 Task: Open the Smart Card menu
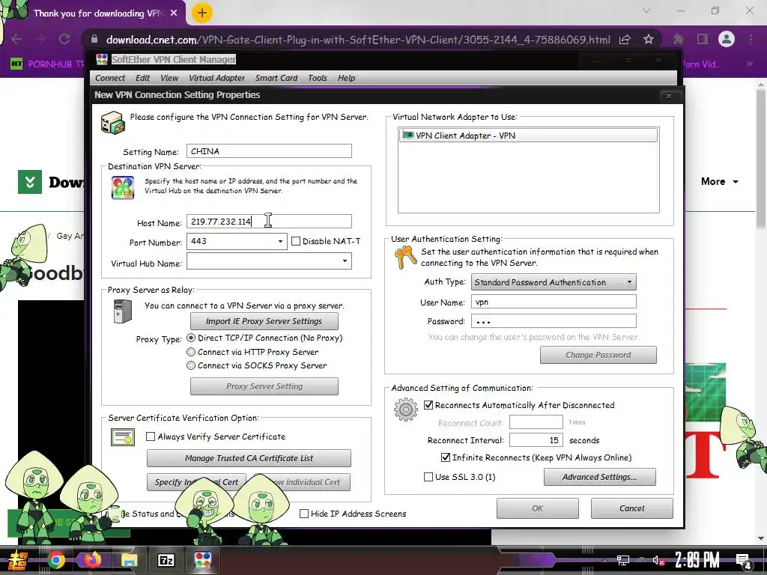(276, 78)
